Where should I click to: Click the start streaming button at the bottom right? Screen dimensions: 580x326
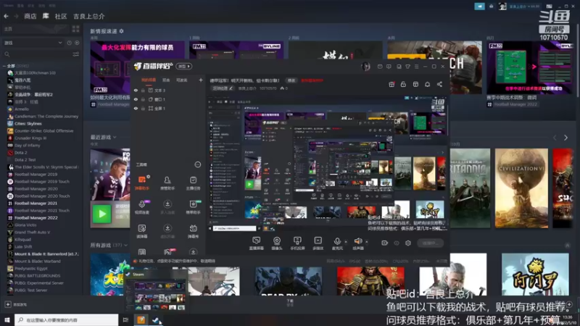430,243
